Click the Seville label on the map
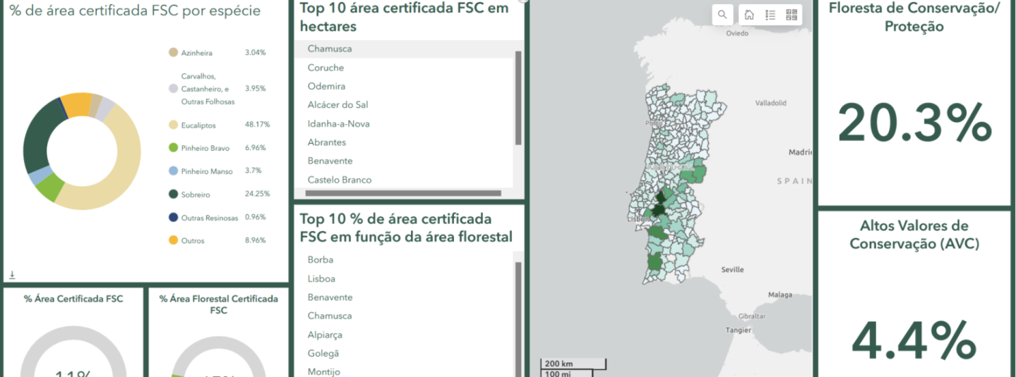 pos(732,270)
